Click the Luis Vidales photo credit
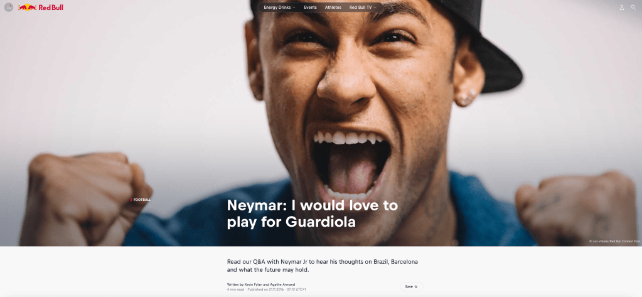 tap(614, 242)
